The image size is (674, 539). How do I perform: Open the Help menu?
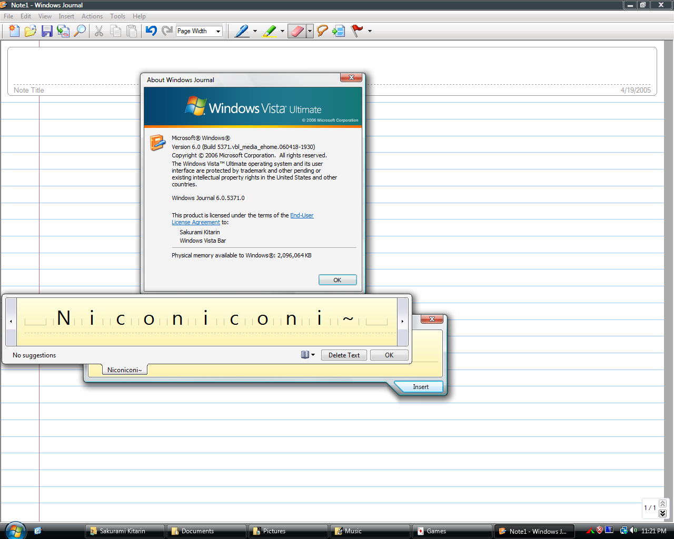(139, 16)
